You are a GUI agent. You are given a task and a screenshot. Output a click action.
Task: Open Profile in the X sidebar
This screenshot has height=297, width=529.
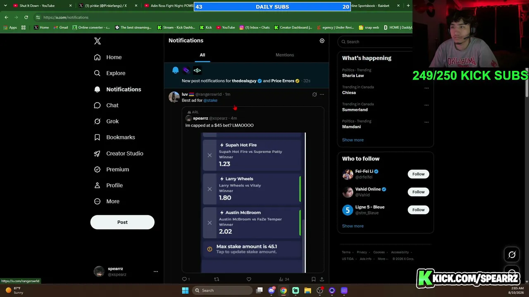coord(108,186)
